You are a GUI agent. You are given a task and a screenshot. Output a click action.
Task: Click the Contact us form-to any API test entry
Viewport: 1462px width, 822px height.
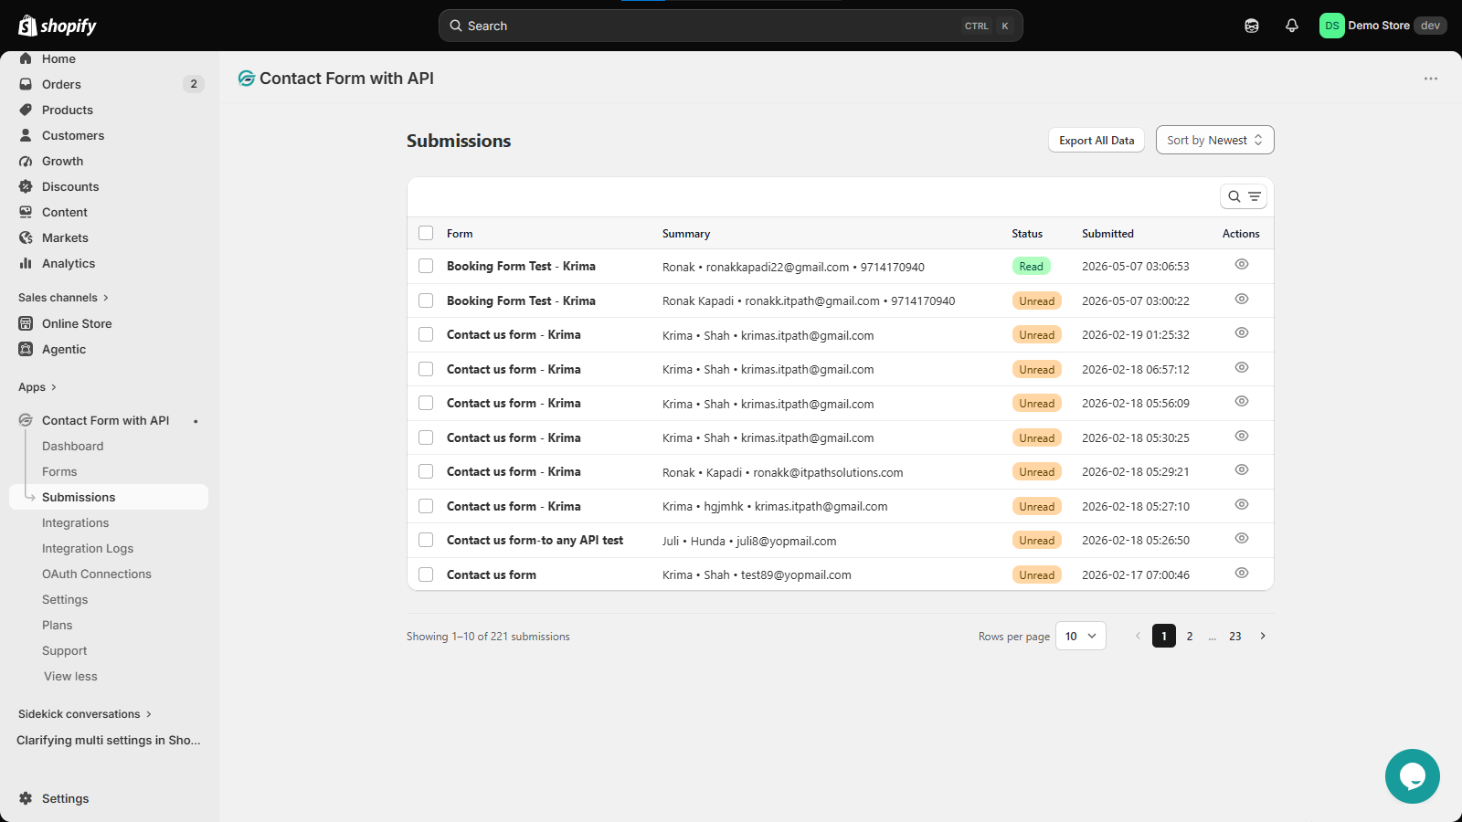(x=535, y=540)
